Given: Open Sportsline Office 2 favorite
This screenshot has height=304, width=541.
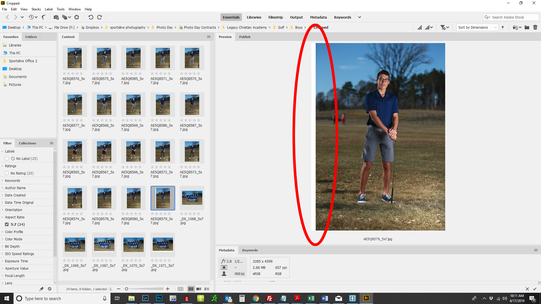Looking at the screenshot, I should coord(23,61).
